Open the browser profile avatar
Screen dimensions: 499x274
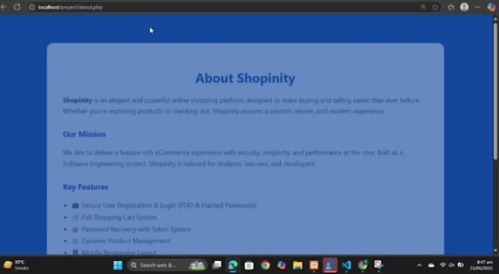[x=465, y=7]
